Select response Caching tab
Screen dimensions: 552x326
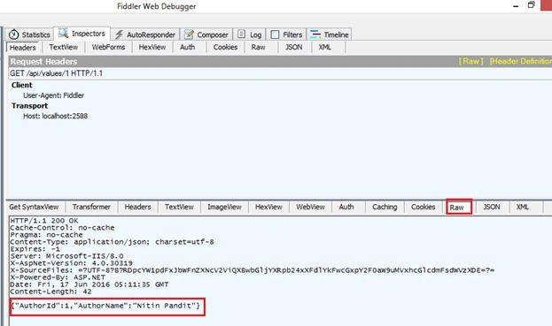[385, 207]
